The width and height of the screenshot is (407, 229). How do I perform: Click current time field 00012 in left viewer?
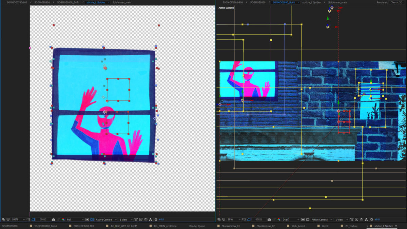coord(43,220)
